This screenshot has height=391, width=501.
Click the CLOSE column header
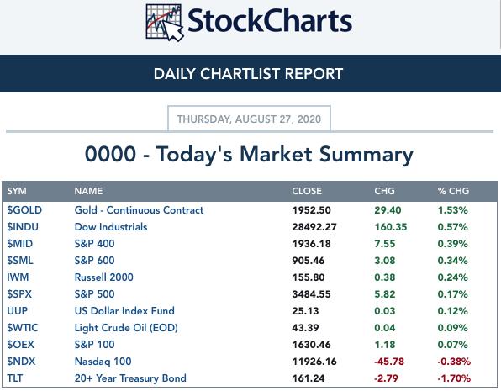click(307, 191)
